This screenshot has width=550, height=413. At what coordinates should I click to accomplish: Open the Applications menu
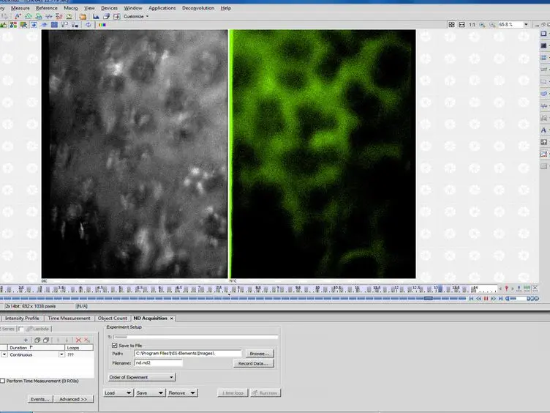pos(162,8)
